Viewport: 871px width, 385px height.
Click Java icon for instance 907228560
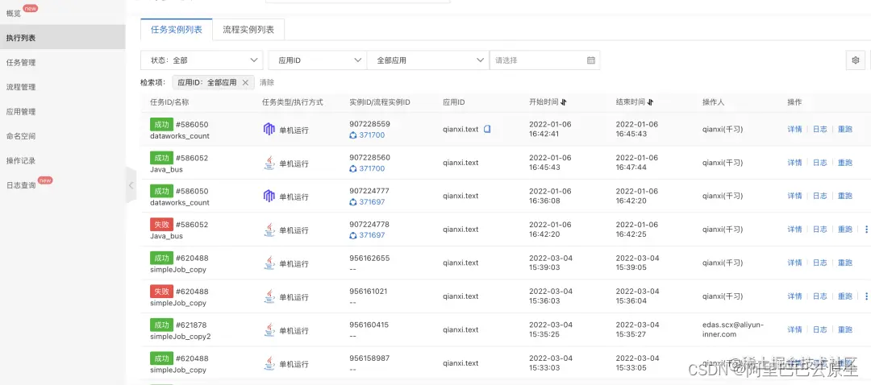coord(269,163)
